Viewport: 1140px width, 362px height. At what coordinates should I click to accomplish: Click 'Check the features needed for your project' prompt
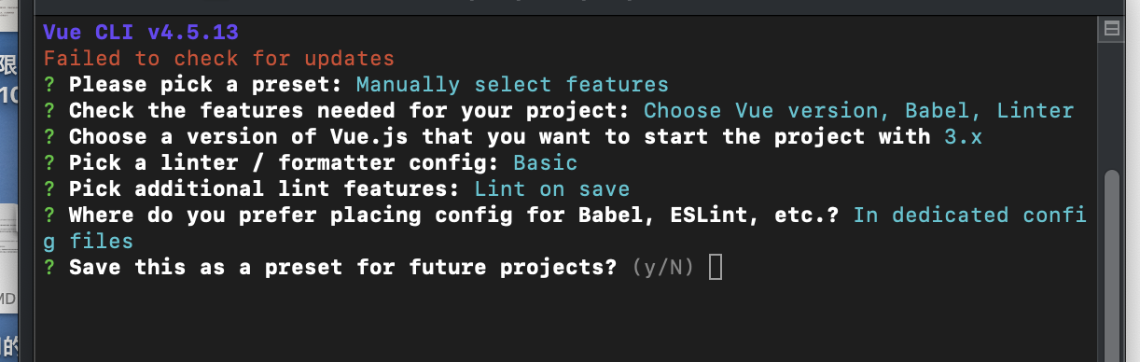(349, 110)
